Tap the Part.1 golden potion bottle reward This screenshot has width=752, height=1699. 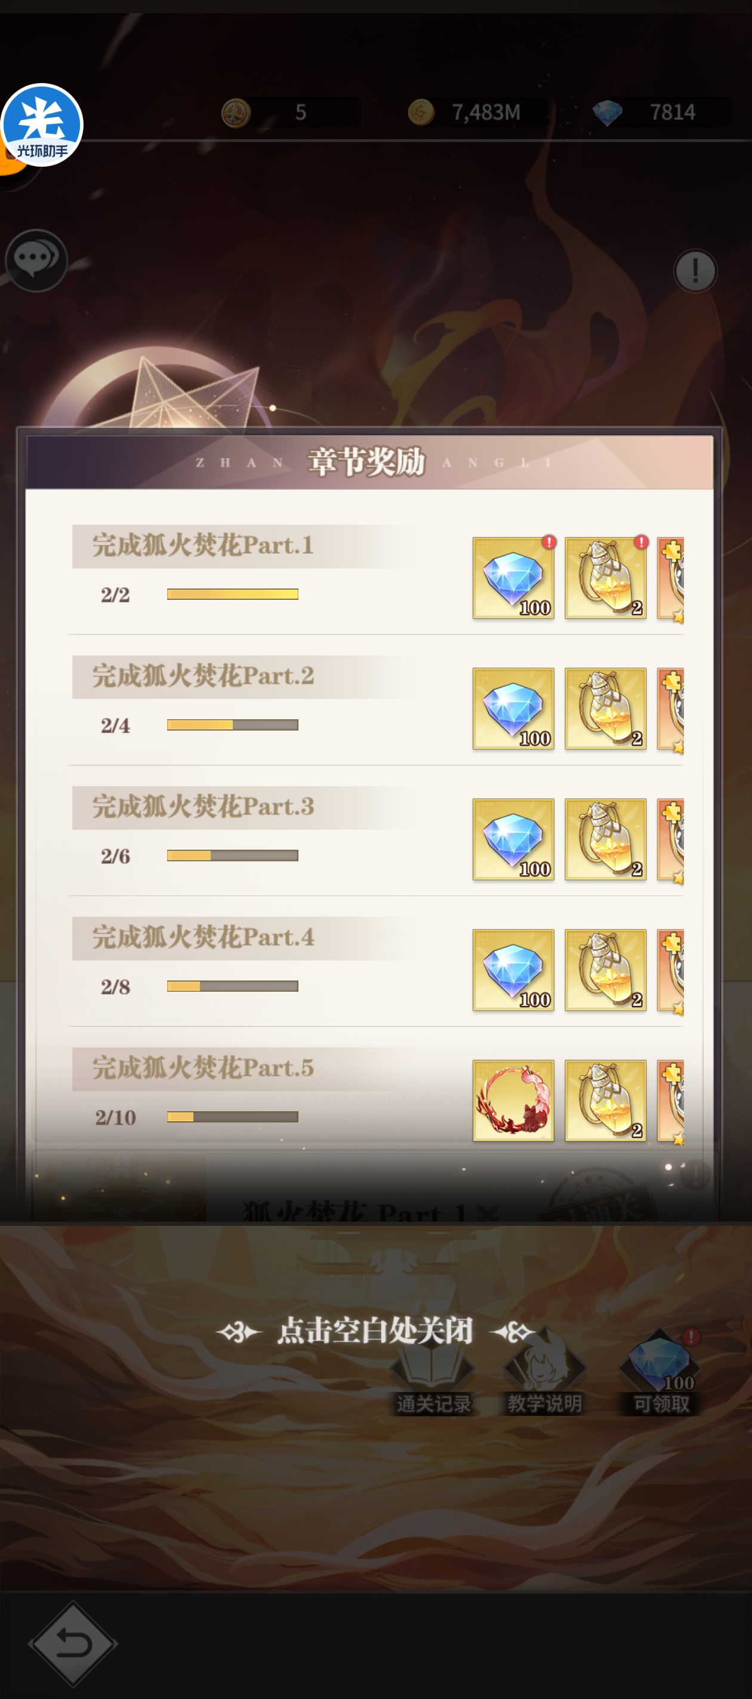605,578
